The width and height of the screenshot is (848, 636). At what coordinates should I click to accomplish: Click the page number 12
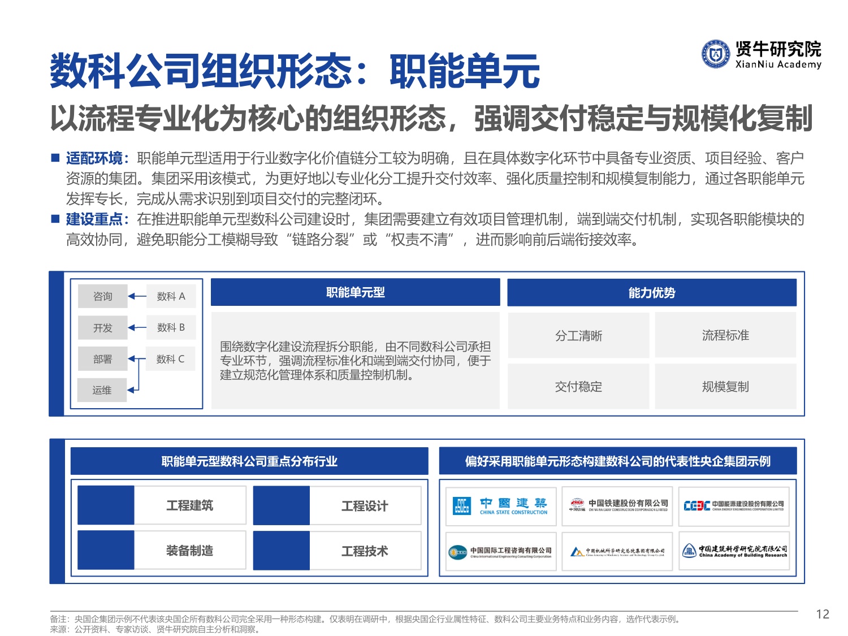(823, 615)
